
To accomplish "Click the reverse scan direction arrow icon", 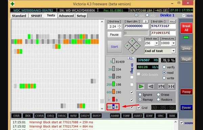I will (x=151, y=86).
